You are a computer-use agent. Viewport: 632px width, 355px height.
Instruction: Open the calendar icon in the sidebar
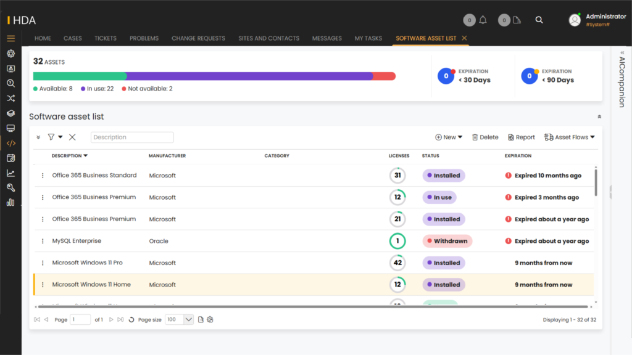click(x=11, y=158)
